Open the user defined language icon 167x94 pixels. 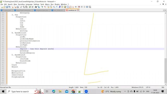[62, 7]
